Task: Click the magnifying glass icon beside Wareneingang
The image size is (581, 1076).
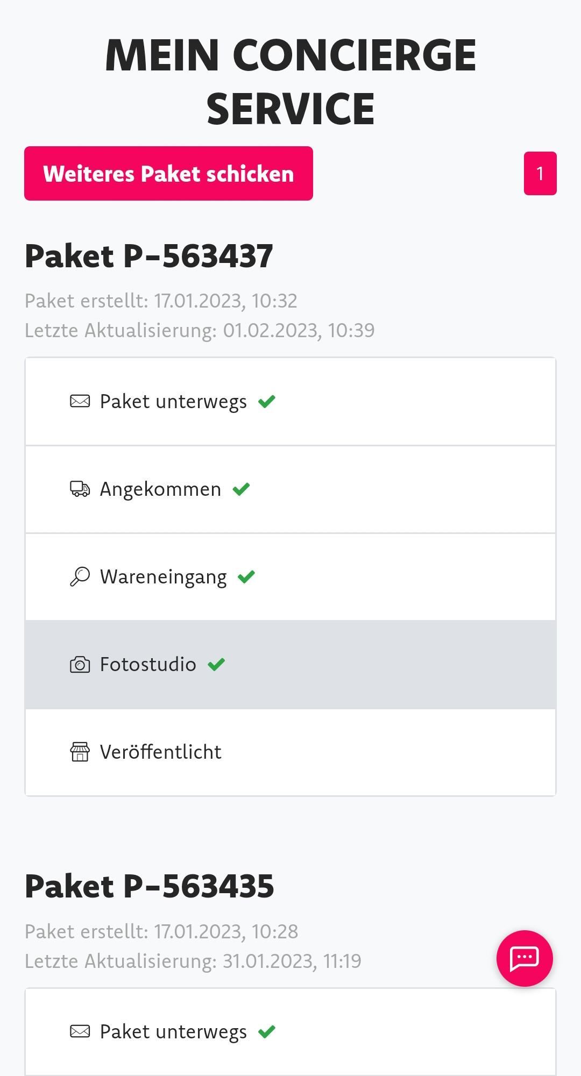Action: [x=80, y=576]
